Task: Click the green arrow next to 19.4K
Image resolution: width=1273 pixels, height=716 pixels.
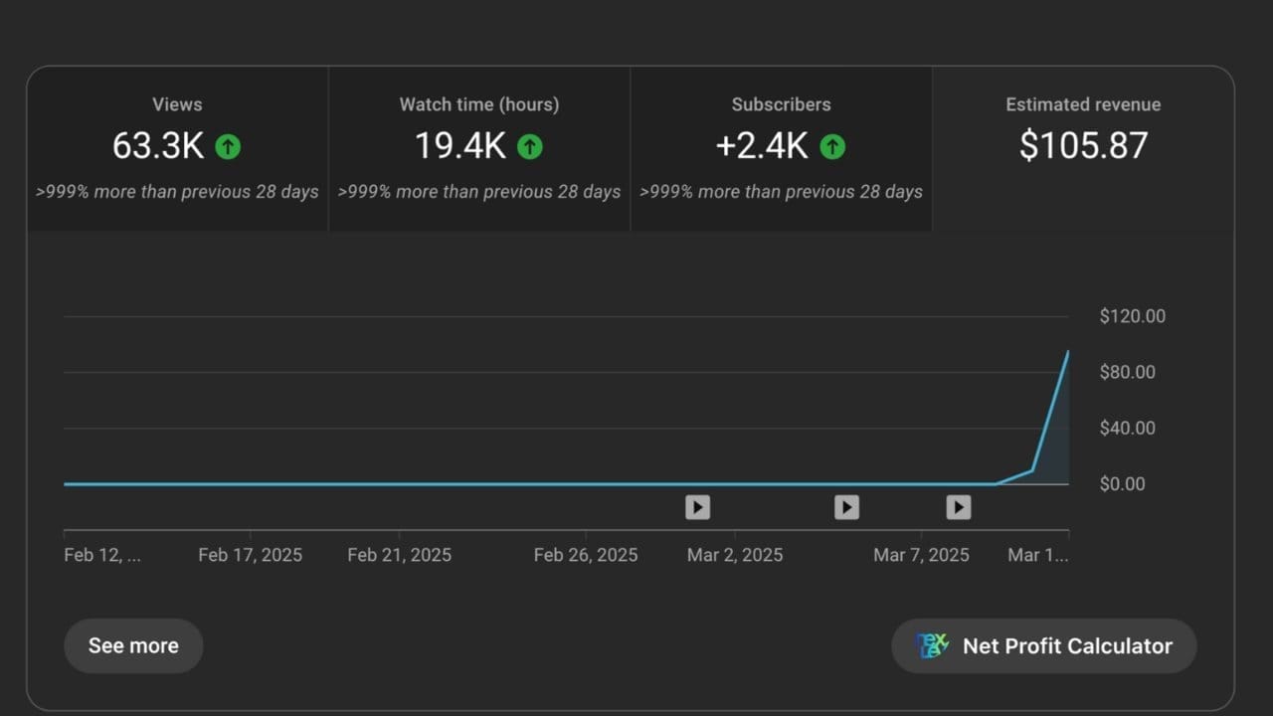Action: click(x=530, y=147)
